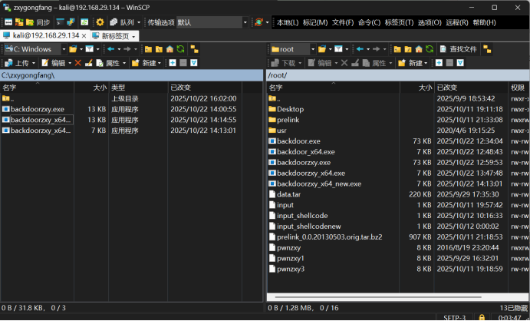The height and width of the screenshot is (321, 530).
Task: Expand local 新建 dropdown arrow
Action: pos(160,63)
